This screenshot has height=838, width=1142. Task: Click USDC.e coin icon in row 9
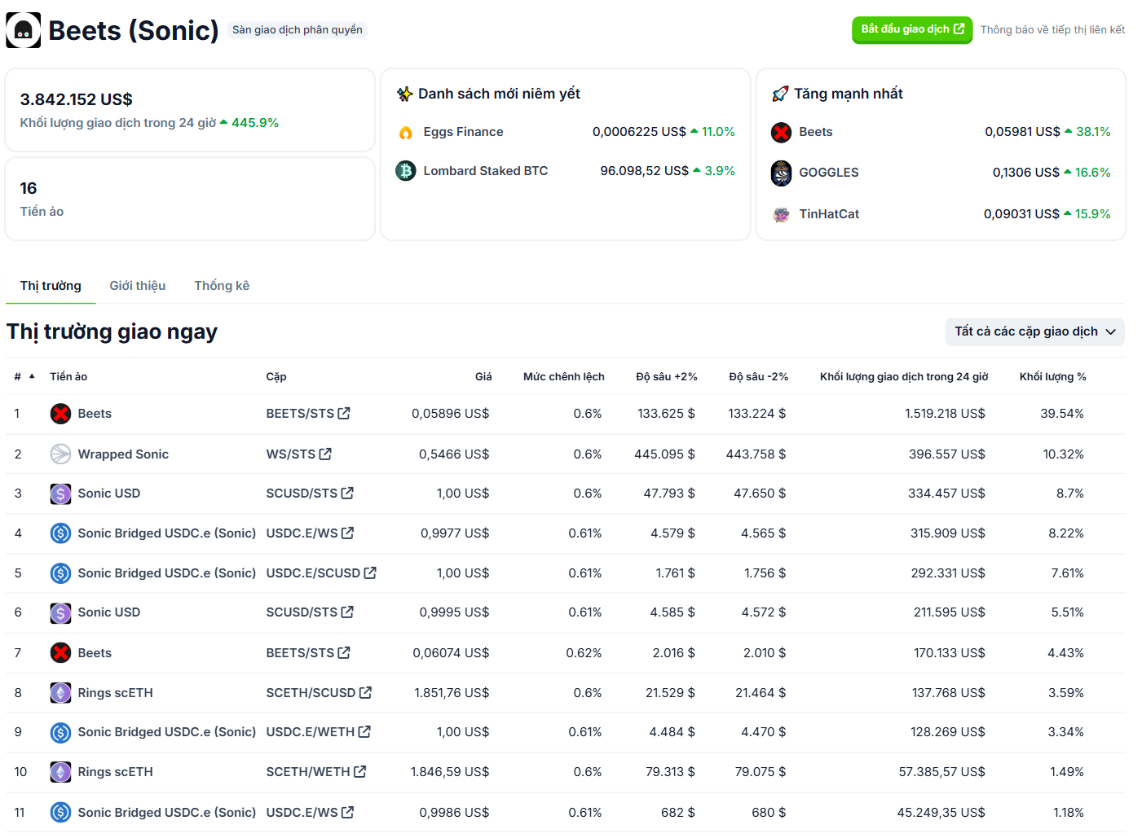60,732
